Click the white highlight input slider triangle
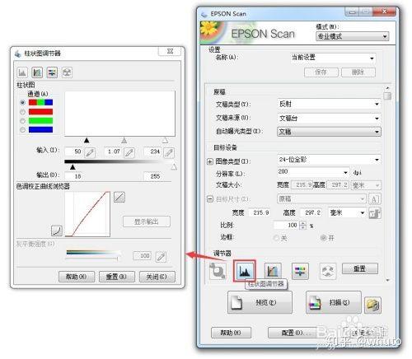Viewport: 412px width, 359px height. (x=165, y=140)
